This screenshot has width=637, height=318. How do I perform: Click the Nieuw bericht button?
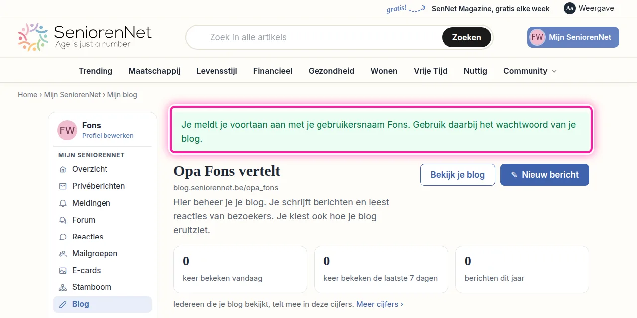point(544,175)
